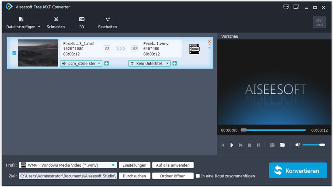Add subtitle with plus icon
The height and width of the screenshot is (187, 333).
[x=175, y=64]
